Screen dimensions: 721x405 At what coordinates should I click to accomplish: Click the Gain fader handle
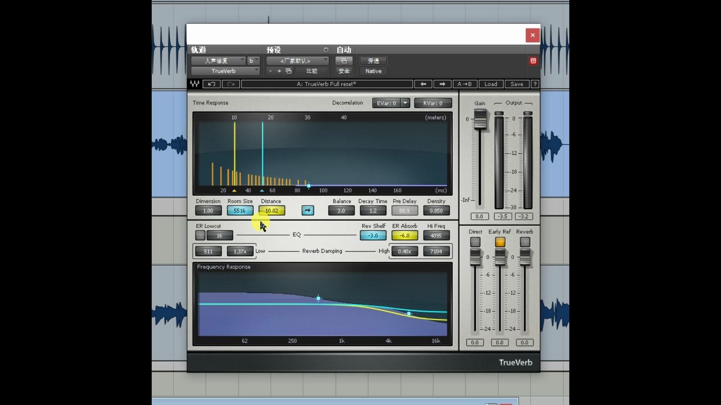(x=480, y=119)
